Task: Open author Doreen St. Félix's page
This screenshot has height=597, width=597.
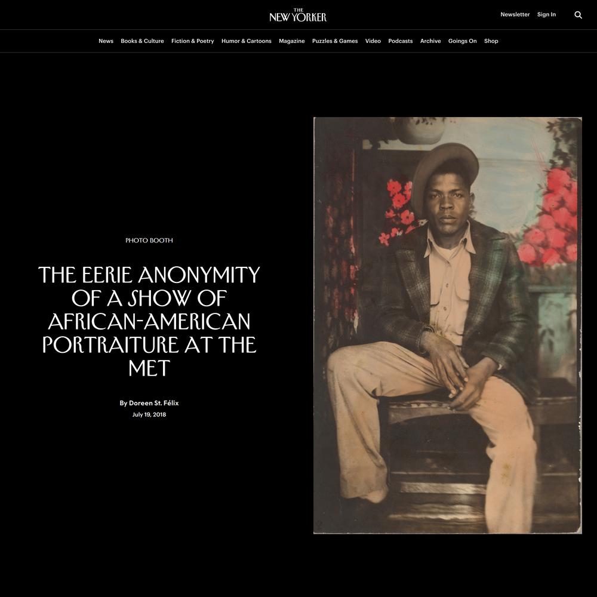Action: (154, 403)
